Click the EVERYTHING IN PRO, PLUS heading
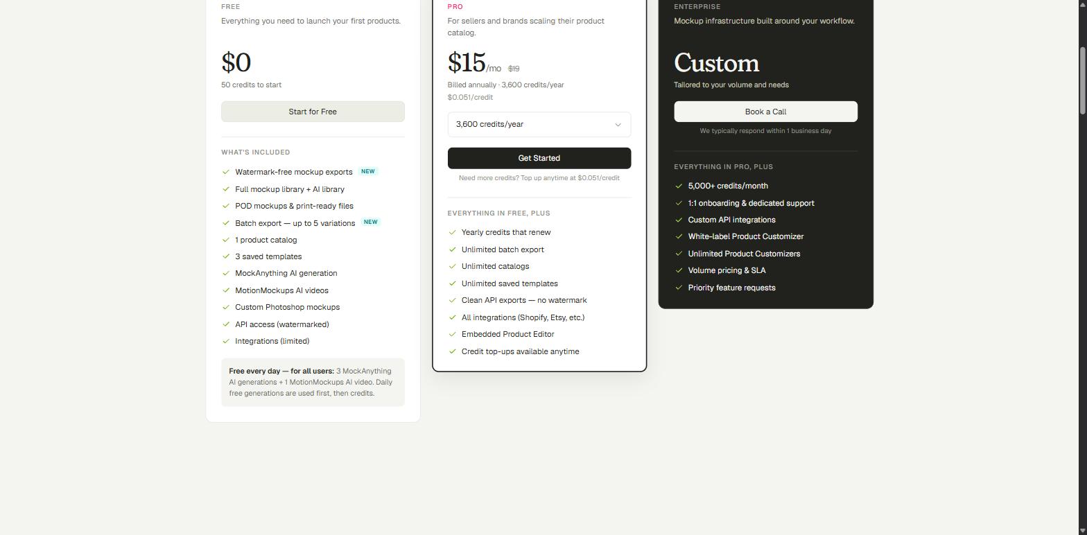Viewport: 1087px width, 535px height. pyautogui.click(x=724, y=167)
